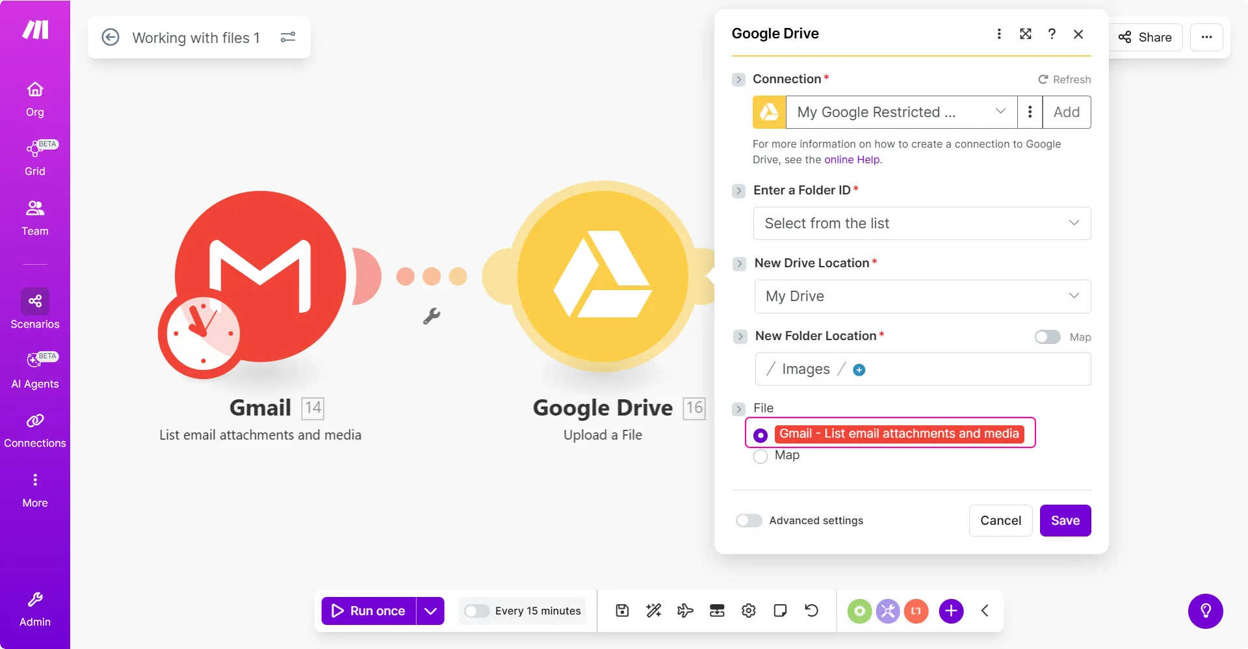Image resolution: width=1248 pixels, height=649 pixels.
Task: Open the top-right ellipsis menu
Action: click(1206, 37)
